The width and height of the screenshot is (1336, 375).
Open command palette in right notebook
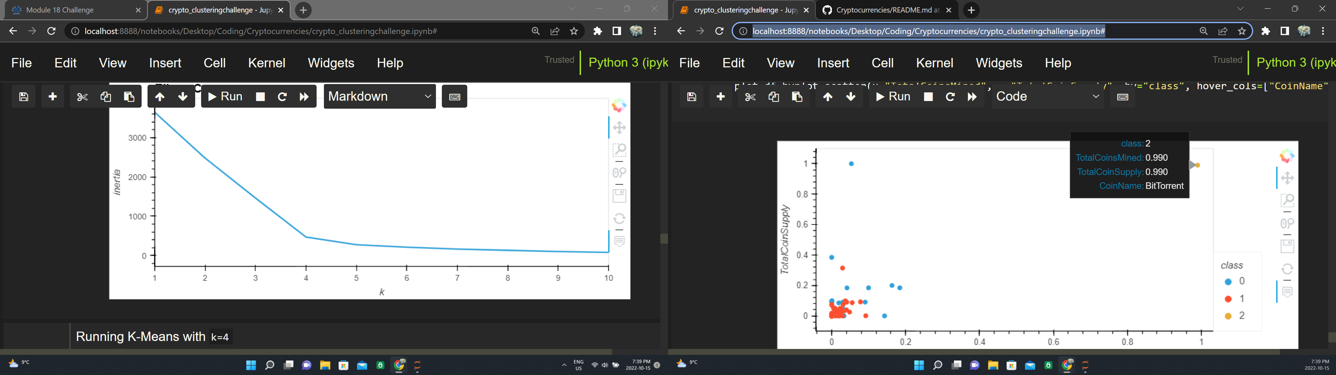coord(1122,97)
